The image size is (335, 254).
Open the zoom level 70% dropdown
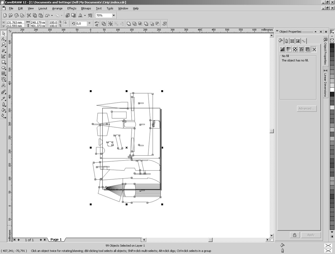(x=114, y=15)
